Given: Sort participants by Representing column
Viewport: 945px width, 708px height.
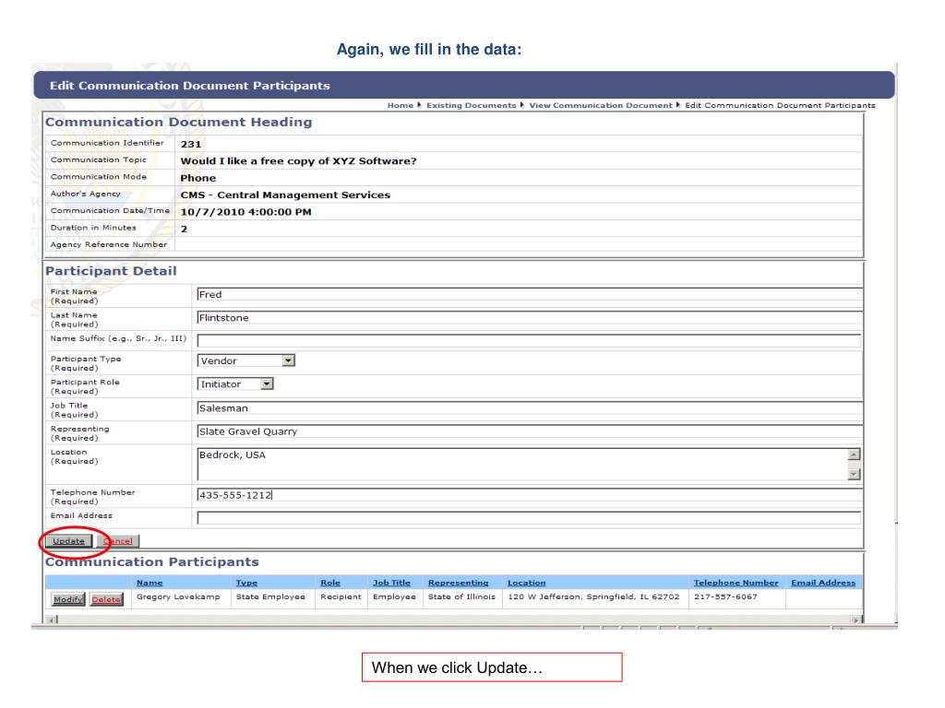Looking at the screenshot, I should (458, 583).
